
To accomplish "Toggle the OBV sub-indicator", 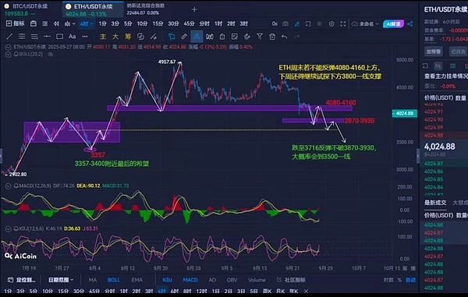I will point(232,280).
